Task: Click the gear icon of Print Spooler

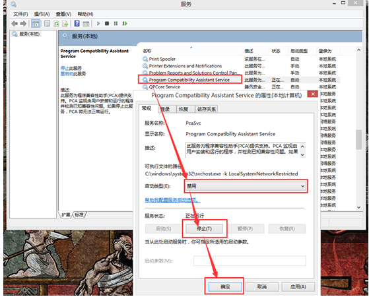Action: point(145,59)
